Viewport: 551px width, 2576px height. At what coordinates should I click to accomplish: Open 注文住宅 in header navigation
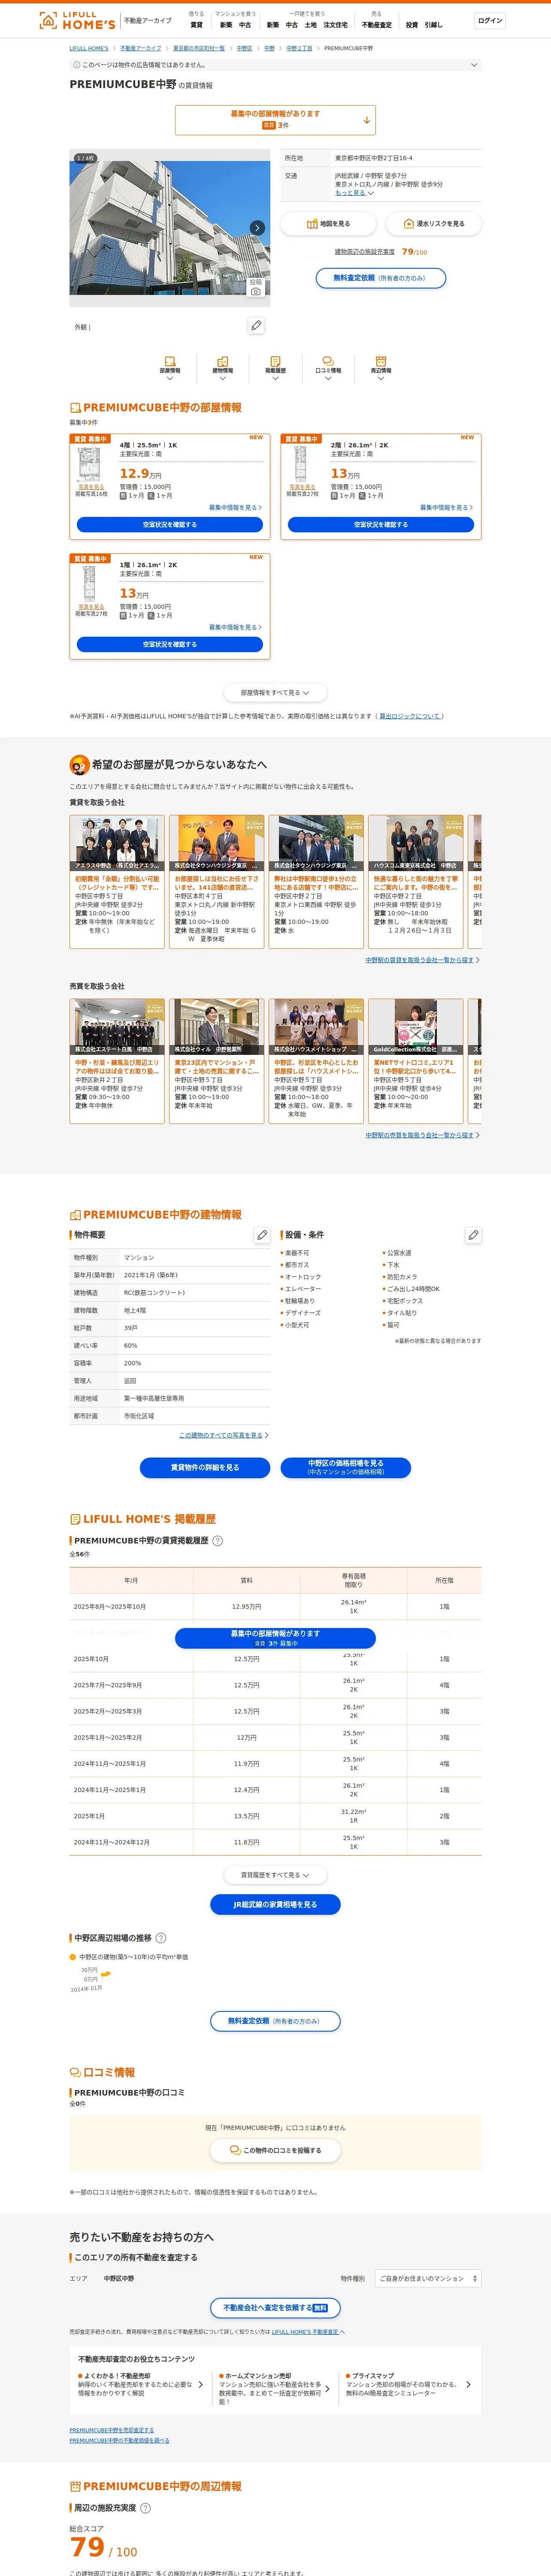coord(336,25)
